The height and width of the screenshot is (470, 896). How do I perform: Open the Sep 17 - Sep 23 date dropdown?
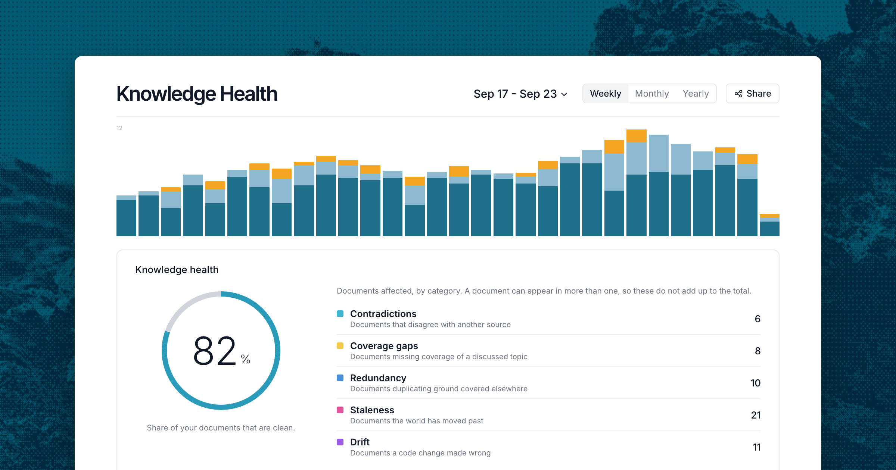pyautogui.click(x=520, y=94)
